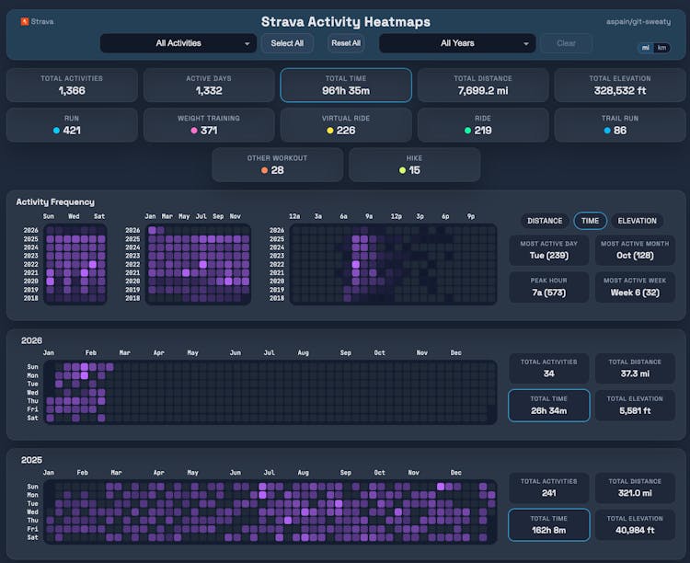Switch units to km
Screen dimensions: 690x563
coord(662,48)
